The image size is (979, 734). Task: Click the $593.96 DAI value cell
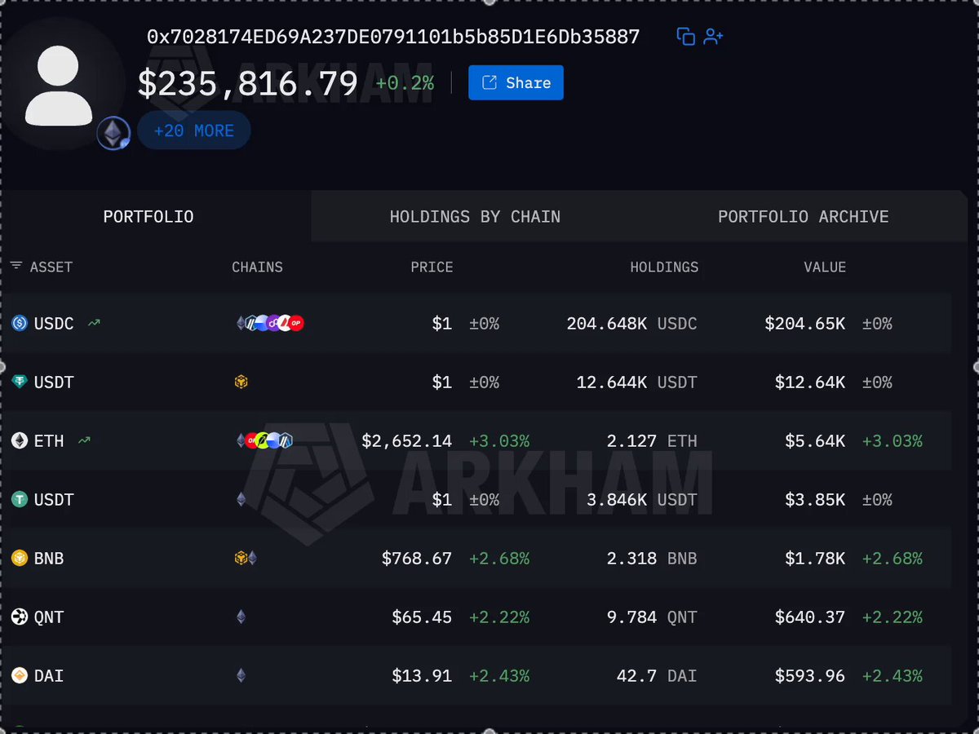pyautogui.click(x=810, y=676)
